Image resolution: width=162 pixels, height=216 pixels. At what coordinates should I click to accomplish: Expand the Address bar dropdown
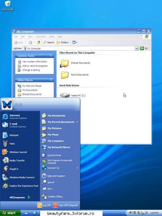pyautogui.click(x=137, y=48)
